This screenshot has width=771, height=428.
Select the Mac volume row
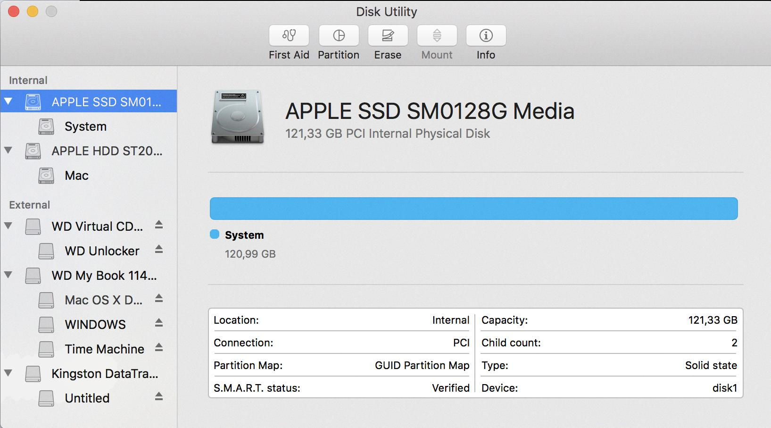click(89, 176)
